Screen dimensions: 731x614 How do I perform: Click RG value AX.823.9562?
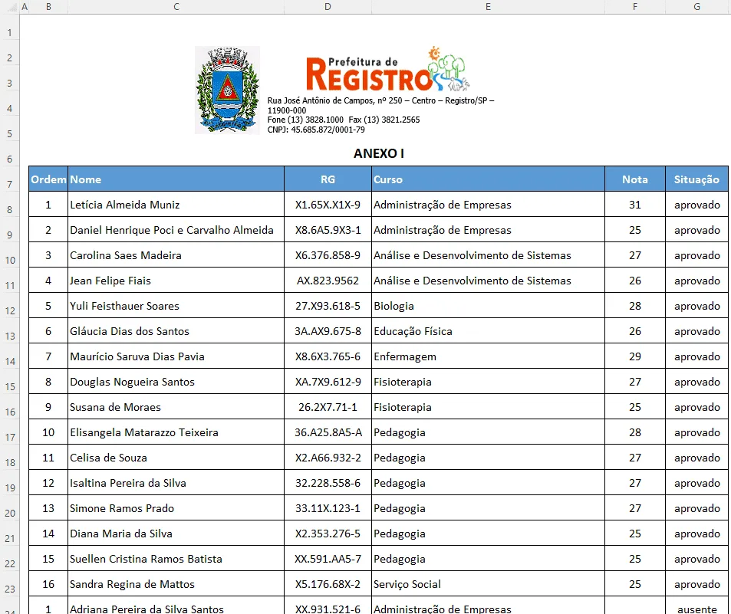[328, 281]
